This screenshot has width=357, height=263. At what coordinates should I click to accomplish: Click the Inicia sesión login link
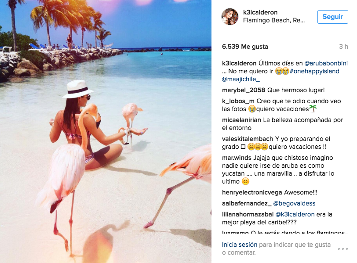click(x=240, y=245)
